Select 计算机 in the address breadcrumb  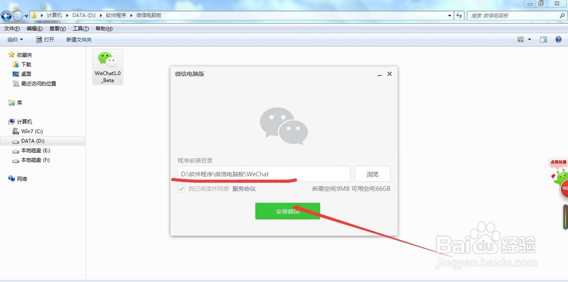(x=55, y=15)
